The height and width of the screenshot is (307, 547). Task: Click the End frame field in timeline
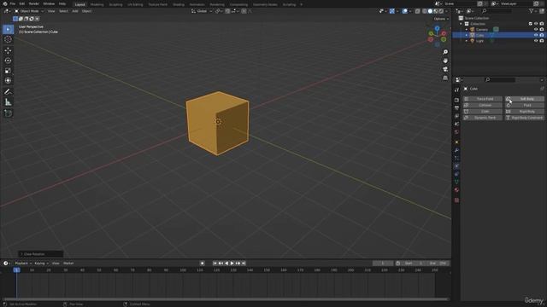click(438, 264)
